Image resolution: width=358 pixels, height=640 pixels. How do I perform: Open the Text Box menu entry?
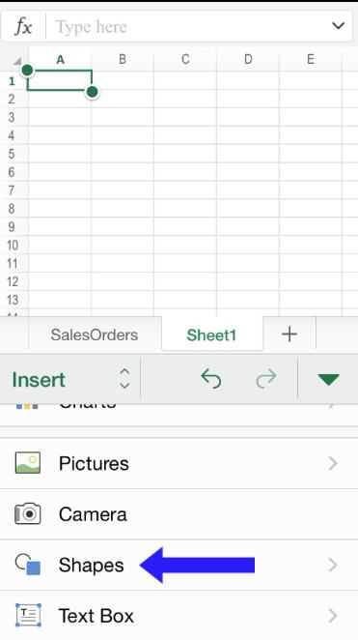179,615
